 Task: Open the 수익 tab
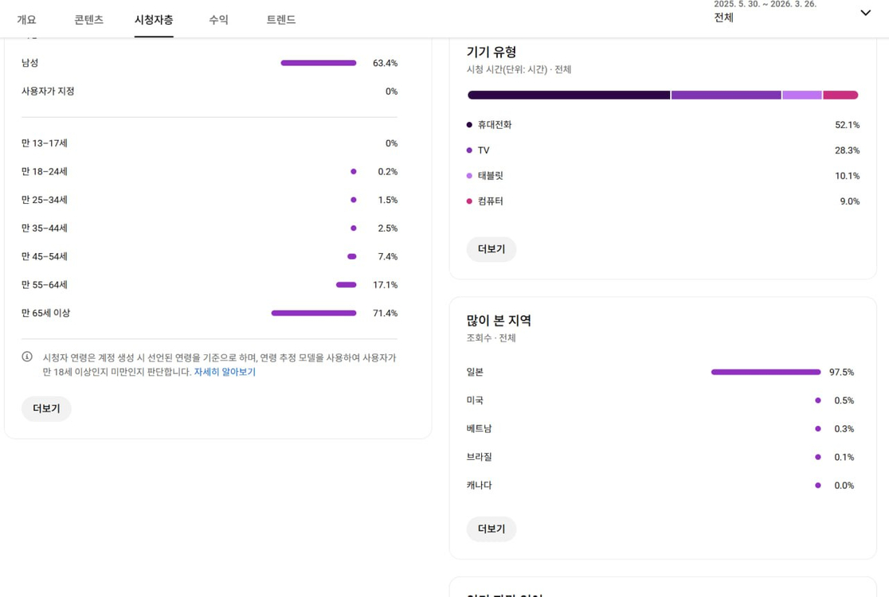218,20
